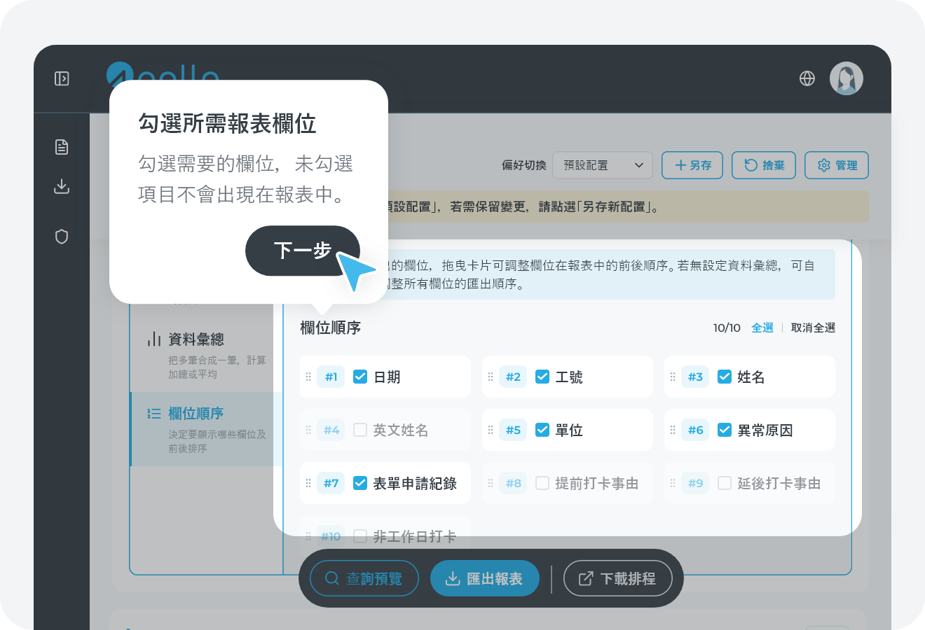Switch to the 資料彙總 section
Screen dimensions: 925x630
pos(207,355)
